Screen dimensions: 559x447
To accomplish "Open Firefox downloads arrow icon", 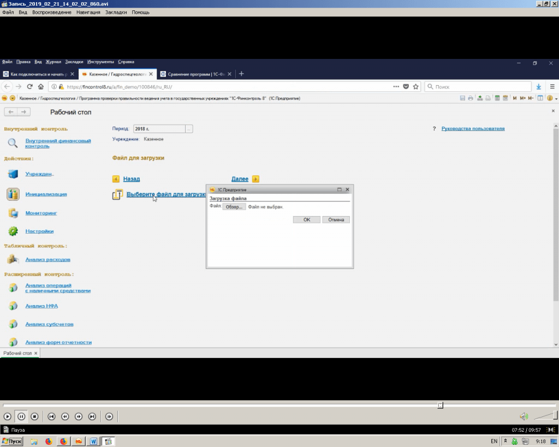I will click(x=539, y=87).
